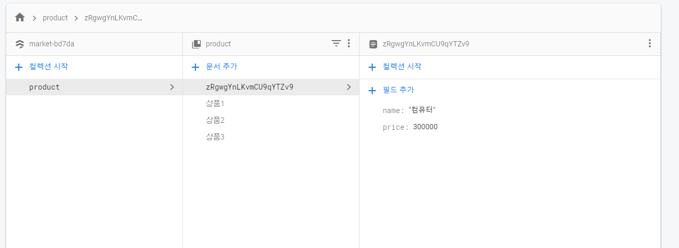Select the name field key
Viewport: 679px width, 248px height.
pos(393,110)
